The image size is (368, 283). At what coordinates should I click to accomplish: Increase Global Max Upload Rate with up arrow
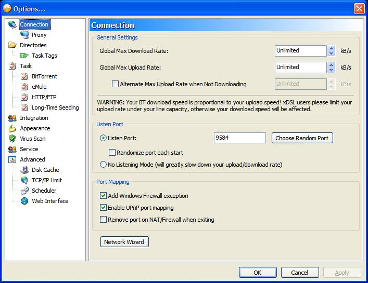[331, 64]
